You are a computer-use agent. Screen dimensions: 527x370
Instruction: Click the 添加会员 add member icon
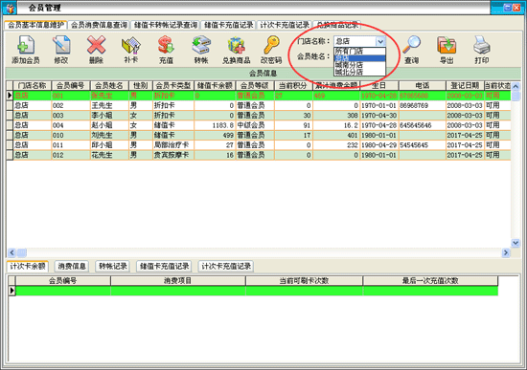26,45
